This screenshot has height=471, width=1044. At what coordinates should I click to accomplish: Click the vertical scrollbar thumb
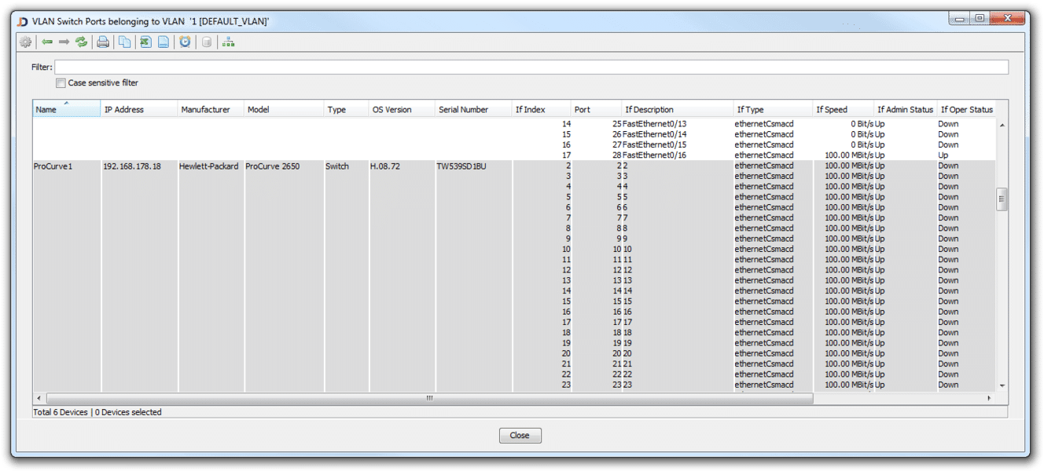[x=1002, y=199]
